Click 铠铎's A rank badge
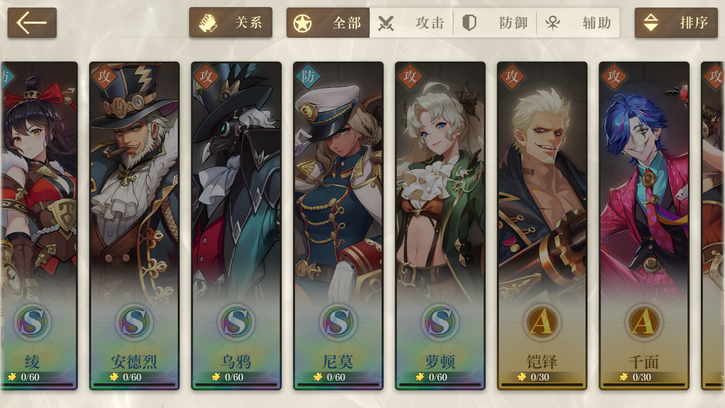This screenshot has width=725, height=408. [x=542, y=321]
